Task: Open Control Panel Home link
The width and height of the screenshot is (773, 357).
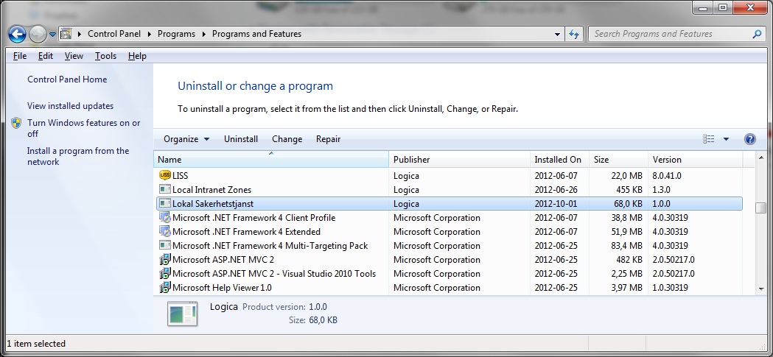Action: 67,79
